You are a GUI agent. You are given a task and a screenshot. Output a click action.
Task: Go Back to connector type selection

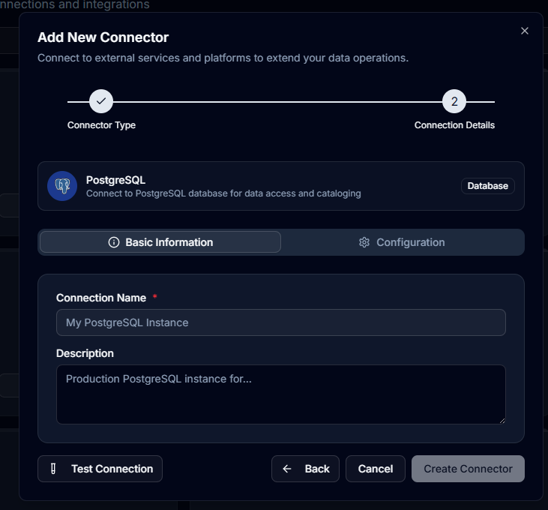[305, 469]
